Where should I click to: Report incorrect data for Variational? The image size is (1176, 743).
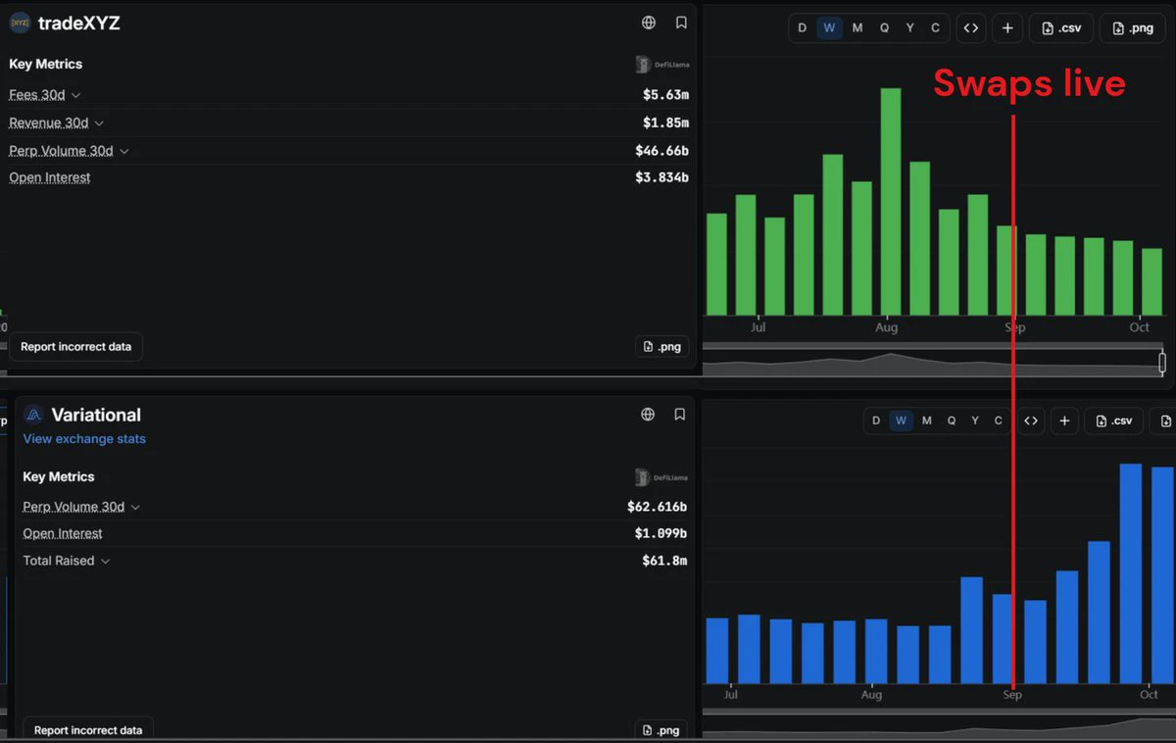pyautogui.click(x=88, y=729)
